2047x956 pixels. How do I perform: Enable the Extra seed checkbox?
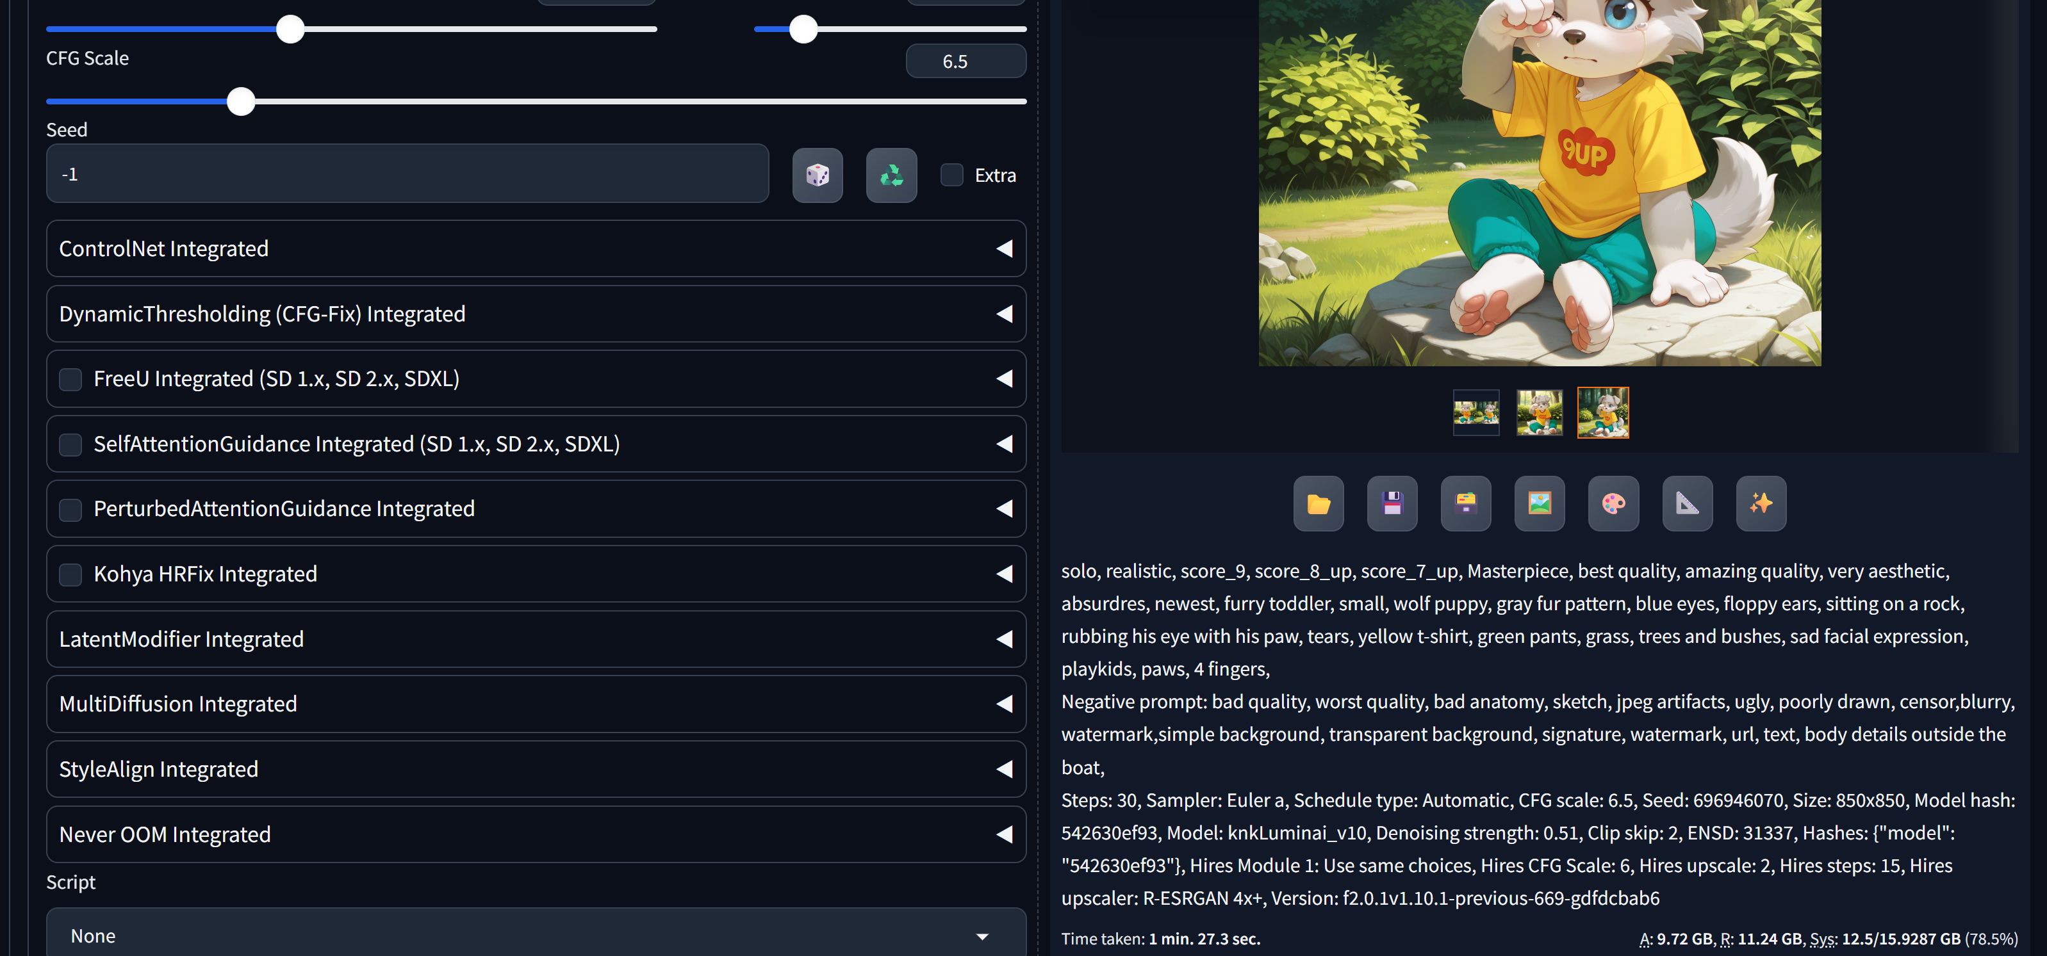pyautogui.click(x=951, y=175)
